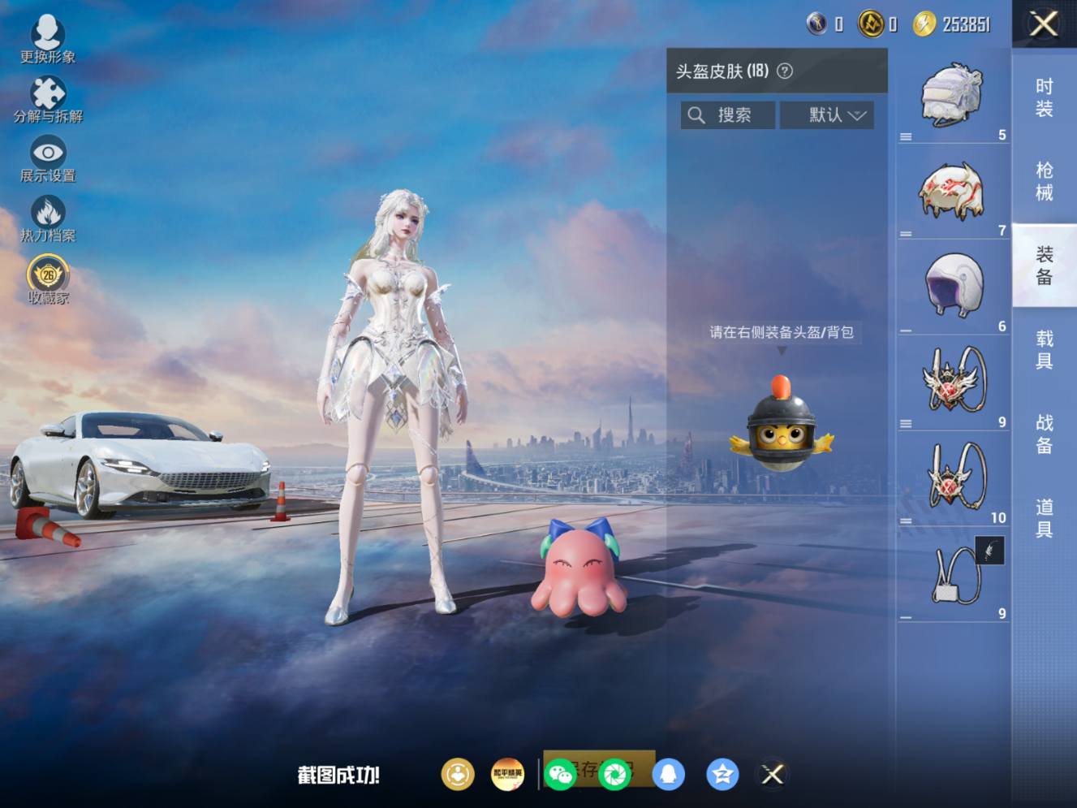Open the 载具 tab
The height and width of the screenshot is (808, 1077).
[x=1044, y=349]
